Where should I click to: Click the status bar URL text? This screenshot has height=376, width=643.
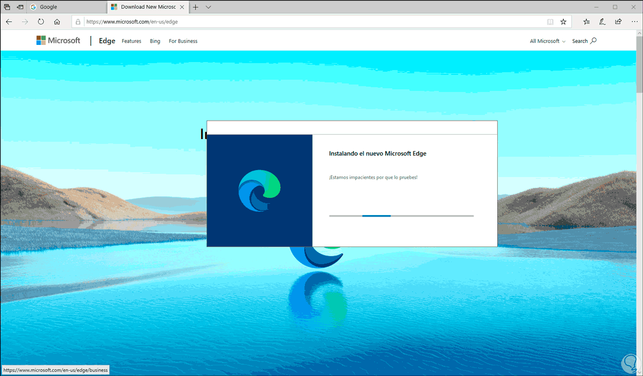click(x=55, y=370)
